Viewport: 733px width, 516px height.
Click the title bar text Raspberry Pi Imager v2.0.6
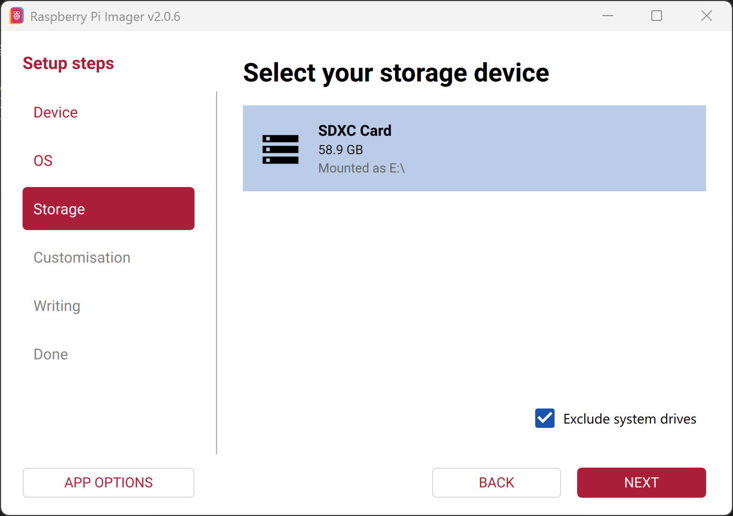pyautogui.click(x=105, y=17)
